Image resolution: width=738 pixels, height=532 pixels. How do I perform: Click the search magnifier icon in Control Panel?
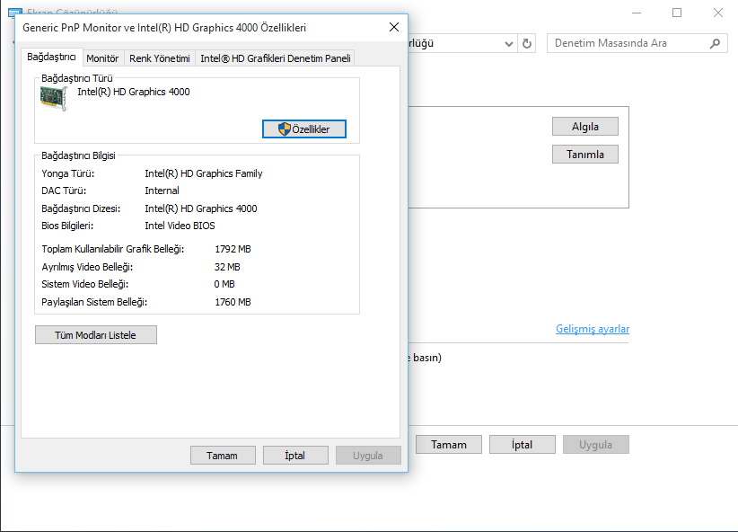[715, 43]
